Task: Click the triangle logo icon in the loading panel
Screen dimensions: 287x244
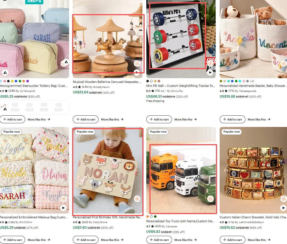Action: (x=5, y=109)
